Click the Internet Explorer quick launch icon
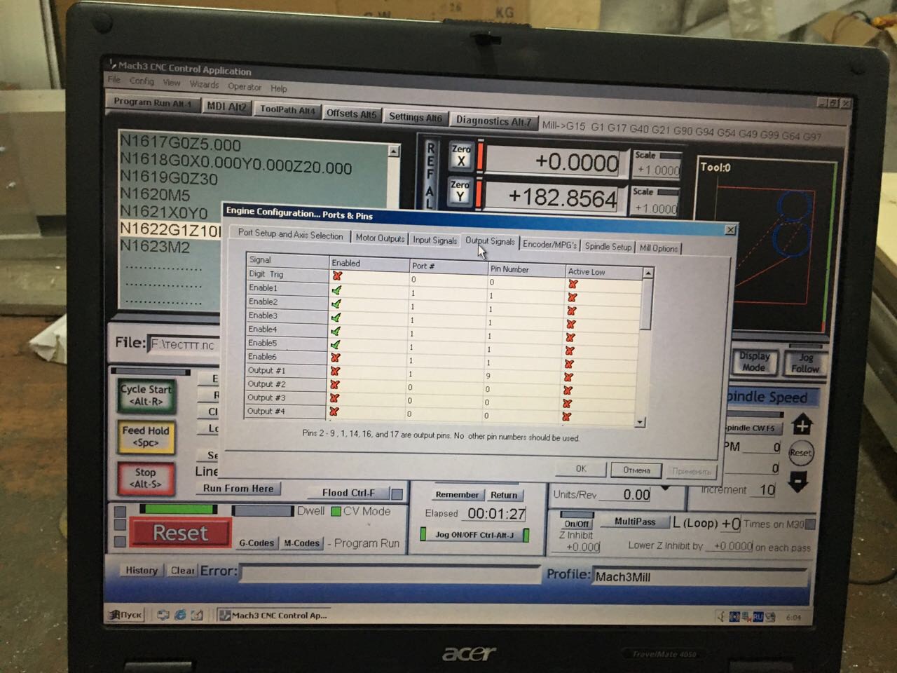Image resolution: width=897 pixels, height=673 pixels. pyautogui.click(x=180, y=615)
